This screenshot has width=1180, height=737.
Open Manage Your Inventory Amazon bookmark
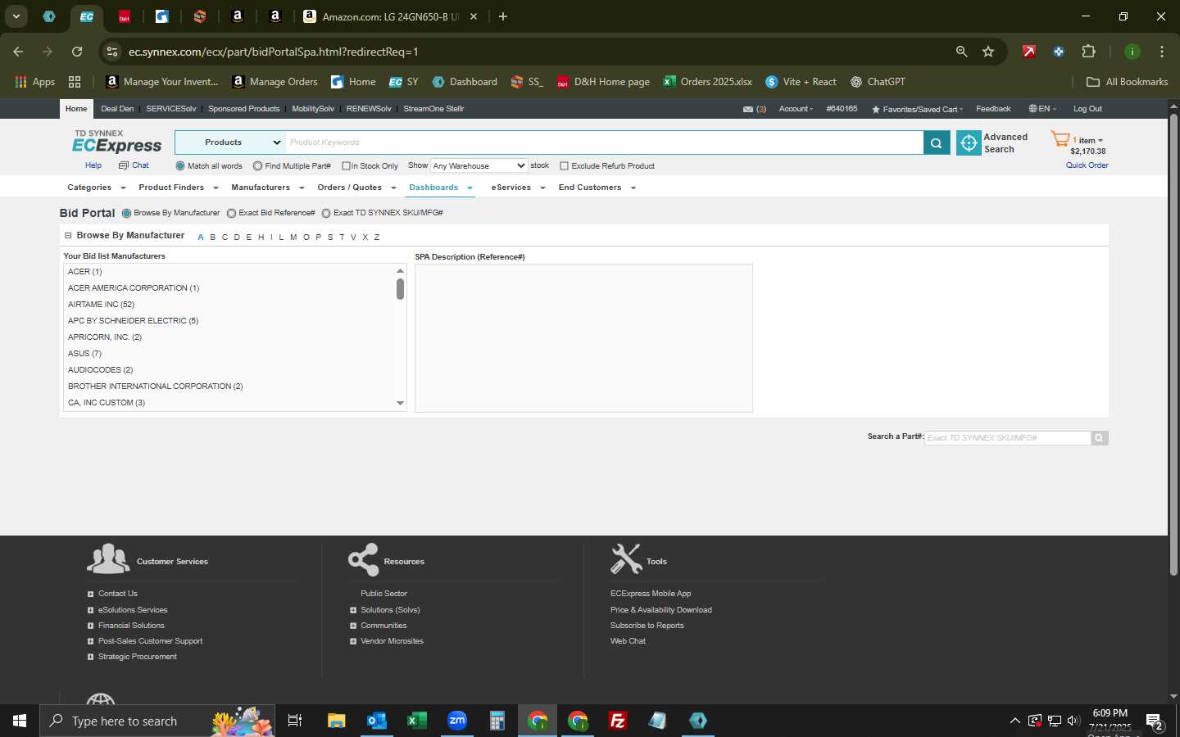pyautogui.click(x=162, y=82)
